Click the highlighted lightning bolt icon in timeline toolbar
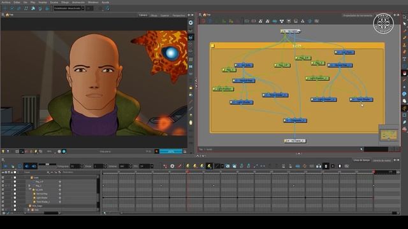 click(209, 166)
